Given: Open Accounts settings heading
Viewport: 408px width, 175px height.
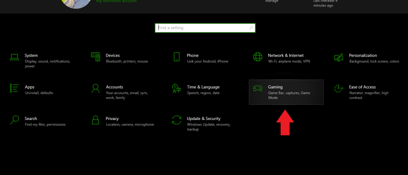Looking at the screenshot, I should (114, 87).
